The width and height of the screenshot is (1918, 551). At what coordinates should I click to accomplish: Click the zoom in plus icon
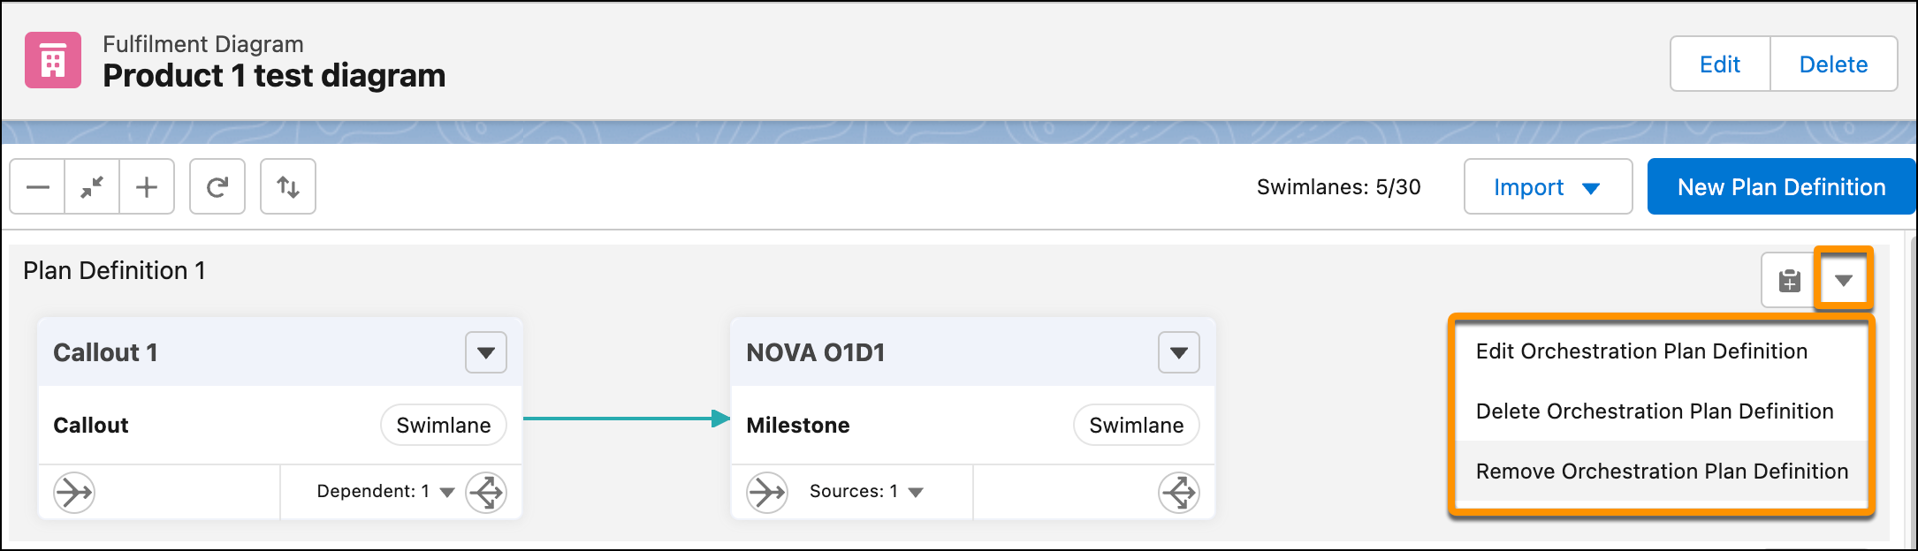click(147, 187)
